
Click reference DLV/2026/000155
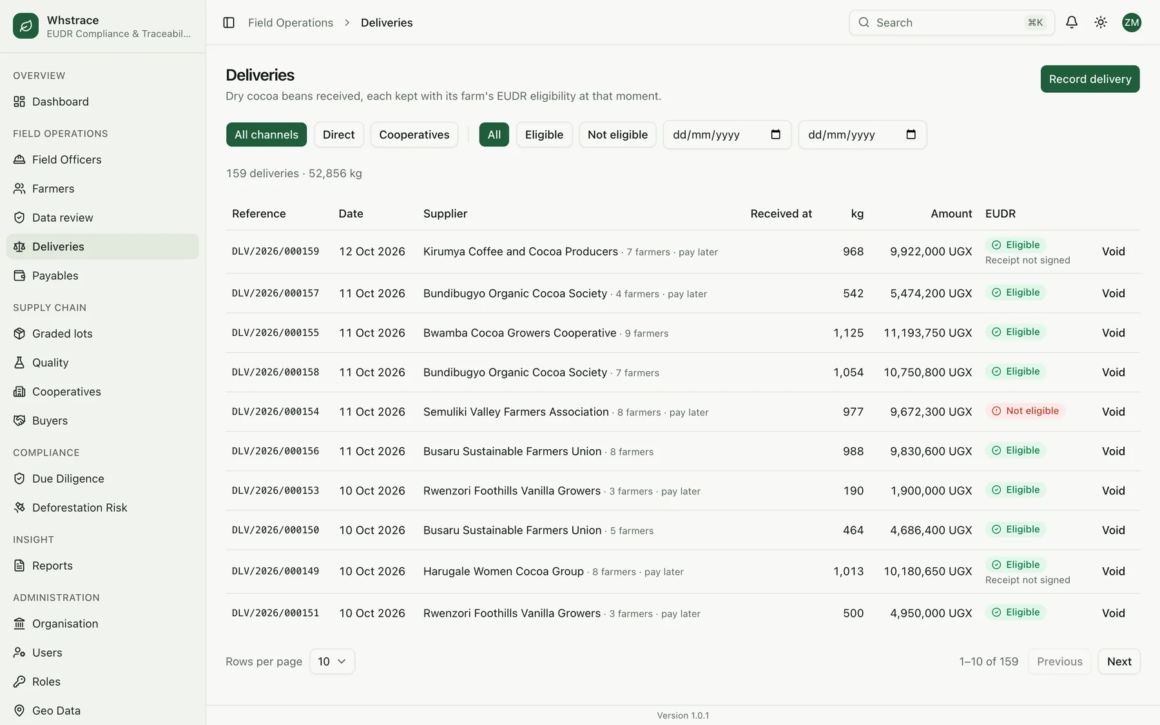275,333
